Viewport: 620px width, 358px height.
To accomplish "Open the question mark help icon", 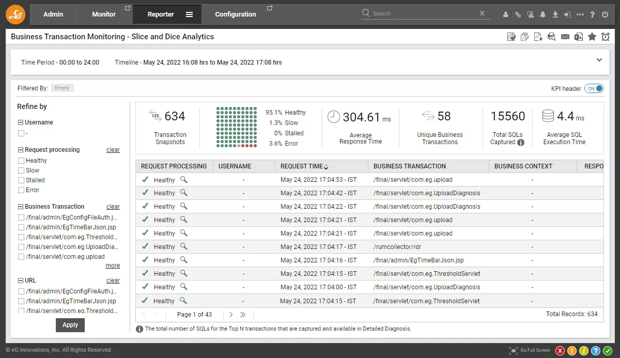I will point(593,15).
